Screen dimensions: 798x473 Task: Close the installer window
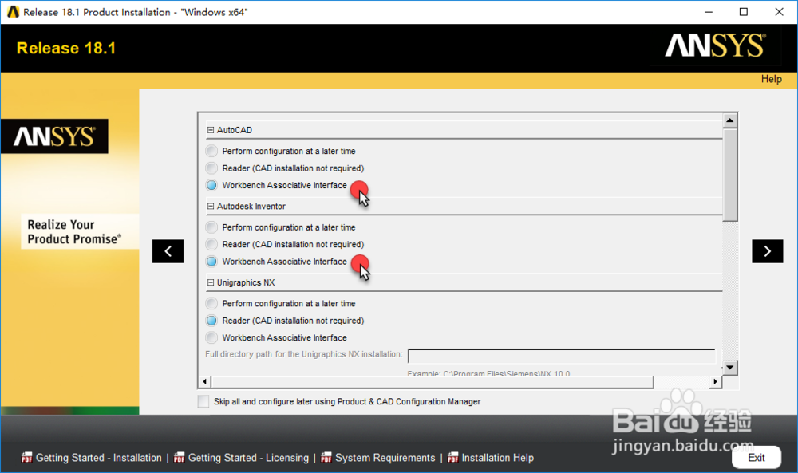click(779, 12)
